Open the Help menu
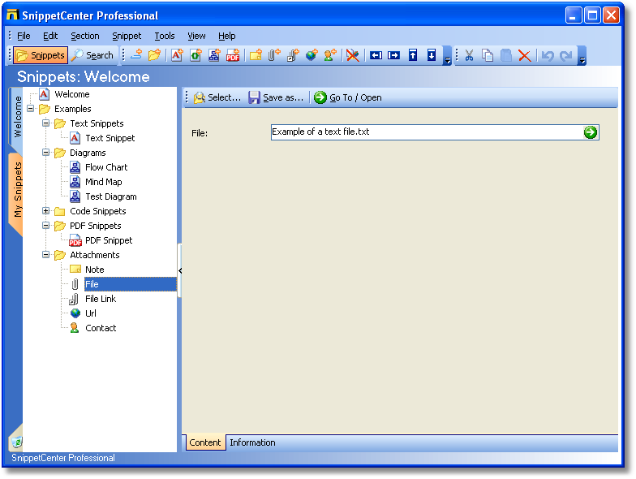 coord(227,36)
